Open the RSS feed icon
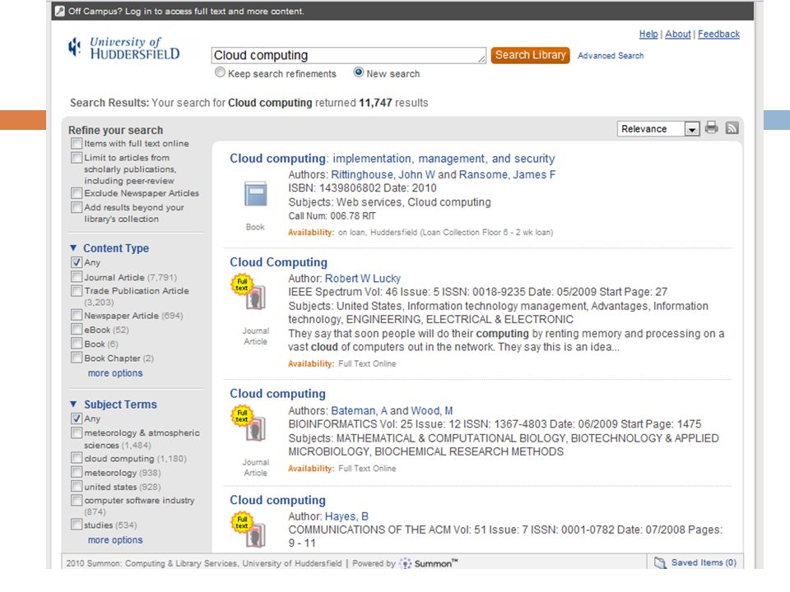The width and height of the screenshot is (790, 592). point(732,128)
